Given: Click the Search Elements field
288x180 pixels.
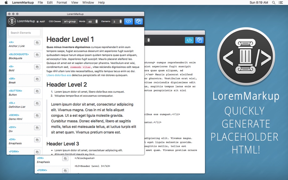Looking at the screenshot, I should pos(25,33).
